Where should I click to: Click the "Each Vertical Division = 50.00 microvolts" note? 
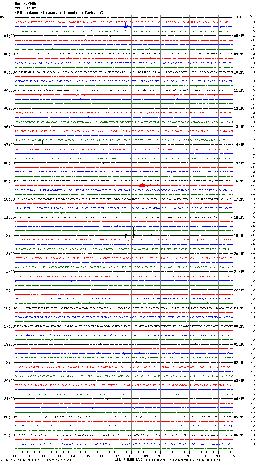point(39,460)
